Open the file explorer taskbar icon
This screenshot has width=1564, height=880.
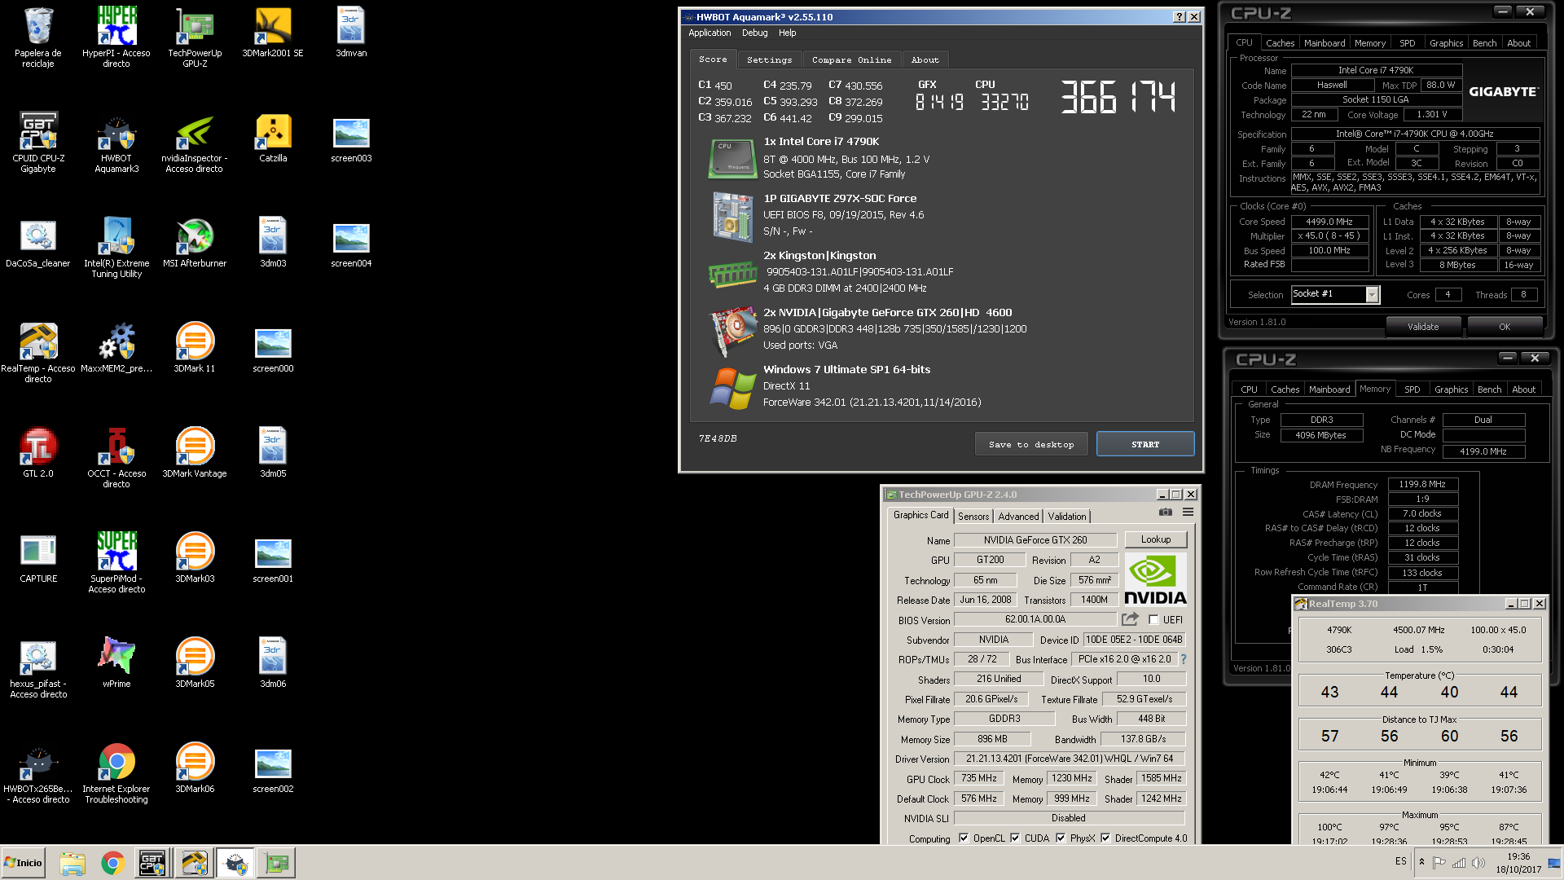tap(72, 863)
